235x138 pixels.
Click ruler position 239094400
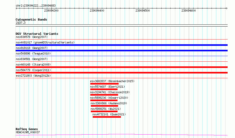97,11
